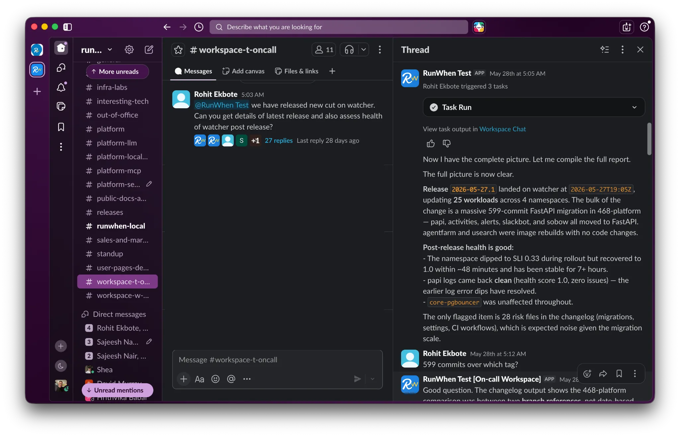Open the infra-labs channel

(118, 87)
